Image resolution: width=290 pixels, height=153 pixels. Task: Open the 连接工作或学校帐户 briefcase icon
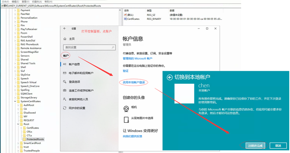[x=65, y=90]
